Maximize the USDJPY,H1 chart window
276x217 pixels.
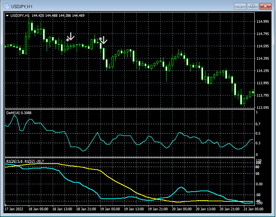(253, 6)
